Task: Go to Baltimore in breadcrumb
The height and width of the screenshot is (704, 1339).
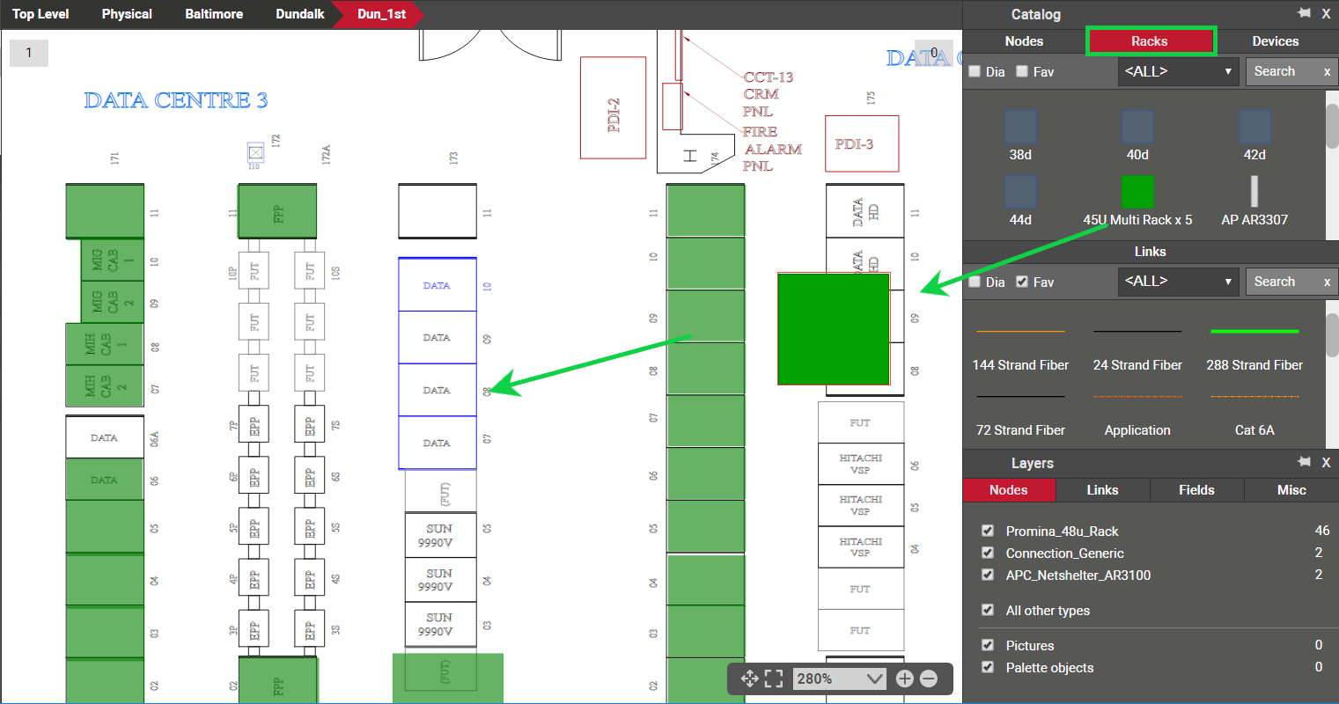Action: (x=214, y=14)
